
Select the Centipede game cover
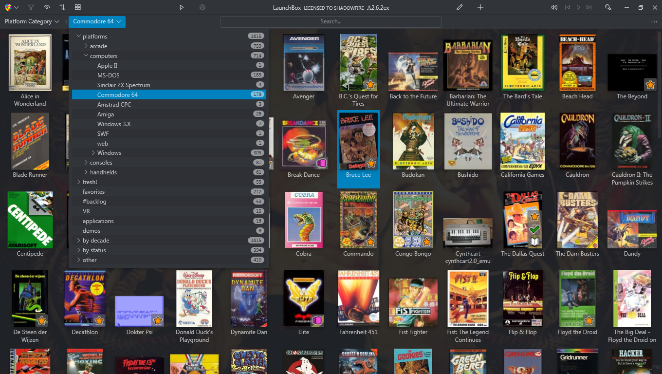click(30, 220)
